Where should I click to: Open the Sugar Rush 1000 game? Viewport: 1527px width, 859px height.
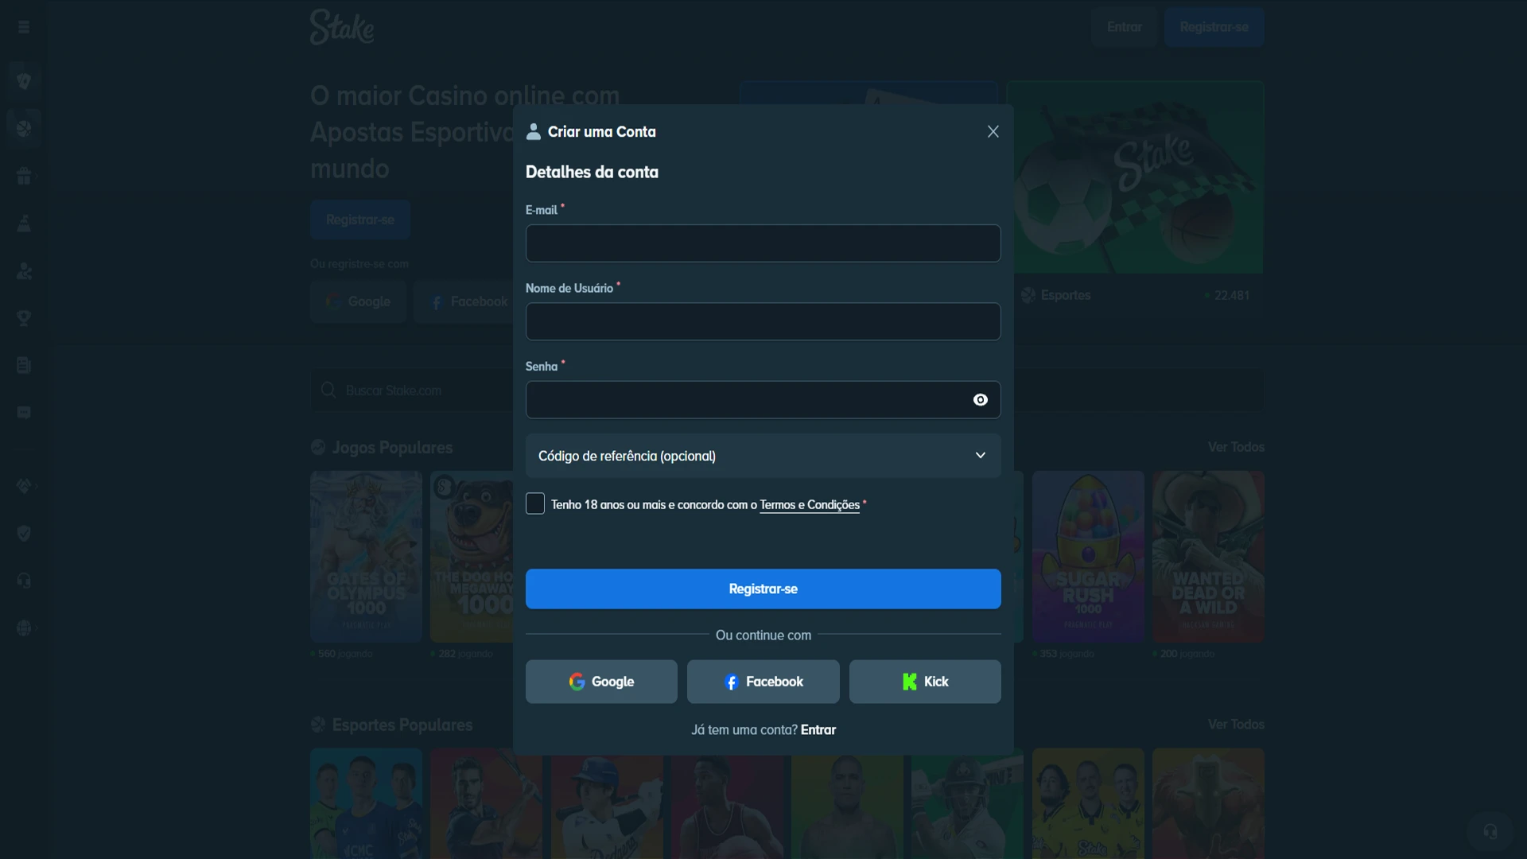tap(1088, 556)
